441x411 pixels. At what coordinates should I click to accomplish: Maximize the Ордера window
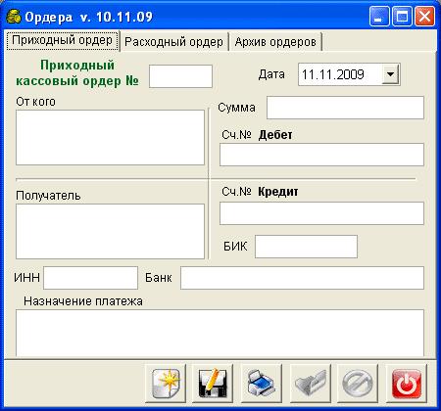pos(402,17)
